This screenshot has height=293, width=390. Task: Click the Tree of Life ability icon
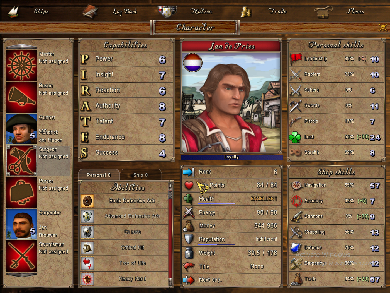[87, 263]
